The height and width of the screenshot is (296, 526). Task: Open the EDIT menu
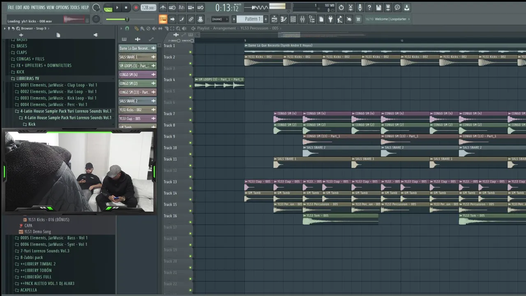pyautogui.click(x=19, y=7)
